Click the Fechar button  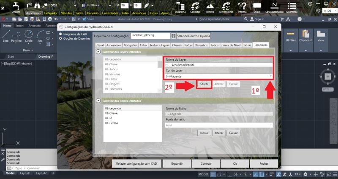(264, 163)
